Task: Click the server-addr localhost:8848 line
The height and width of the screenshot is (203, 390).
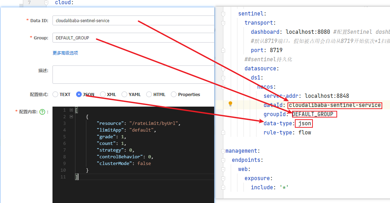Action: [306, 96]
